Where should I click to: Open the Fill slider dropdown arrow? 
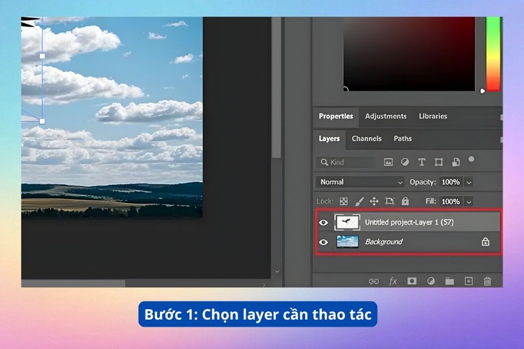(x=469, y=202)
